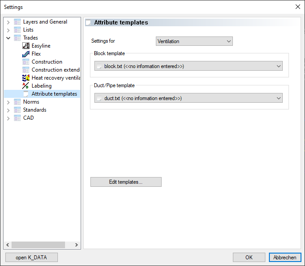This screenshot has width=305, height=266.
Task: Expand the CAD node
Action: [8, 118]
